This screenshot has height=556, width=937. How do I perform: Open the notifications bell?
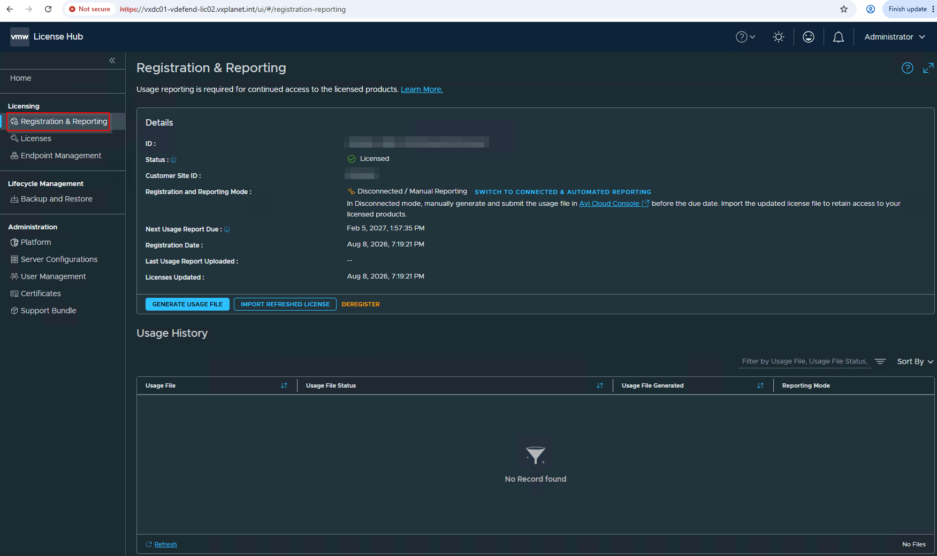tap(839, 37)
